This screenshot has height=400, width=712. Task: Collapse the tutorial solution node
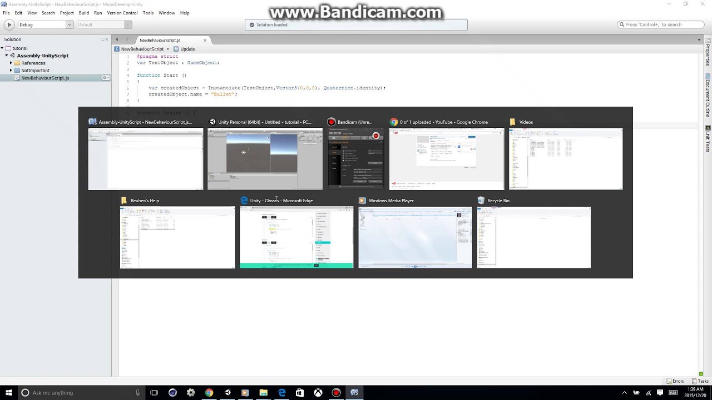pos(3,48)
